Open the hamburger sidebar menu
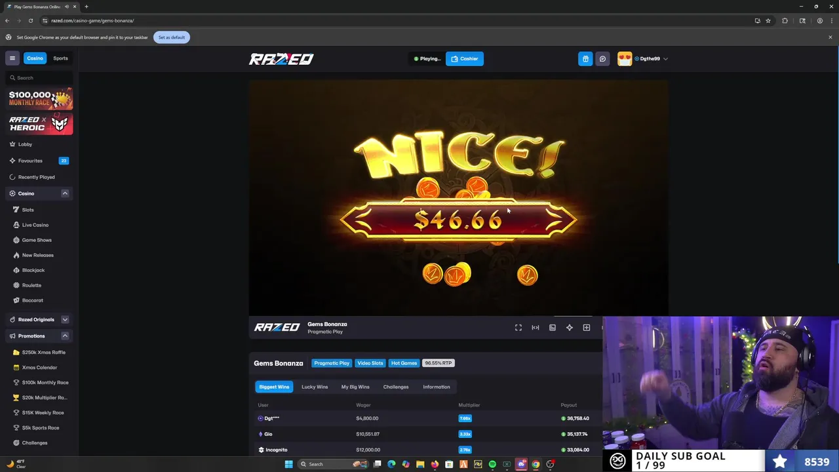 [12, 58]
